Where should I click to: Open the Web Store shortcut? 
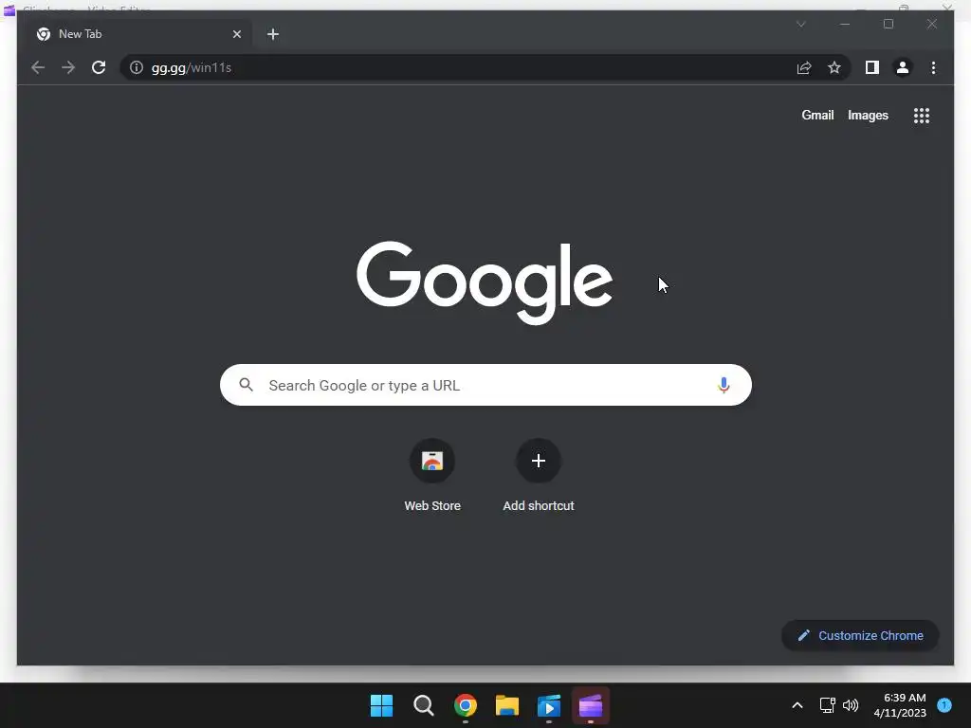(432, 476)
